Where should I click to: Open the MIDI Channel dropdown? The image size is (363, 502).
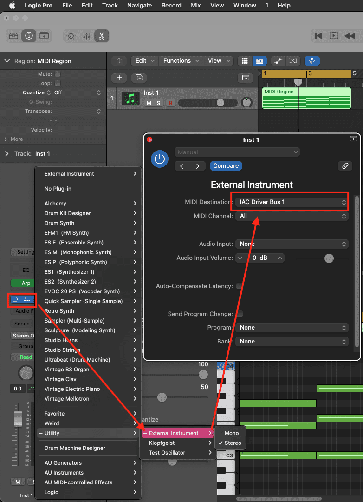point(292,216)
